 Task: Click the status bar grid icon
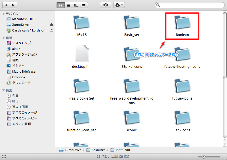pos(4,156)
